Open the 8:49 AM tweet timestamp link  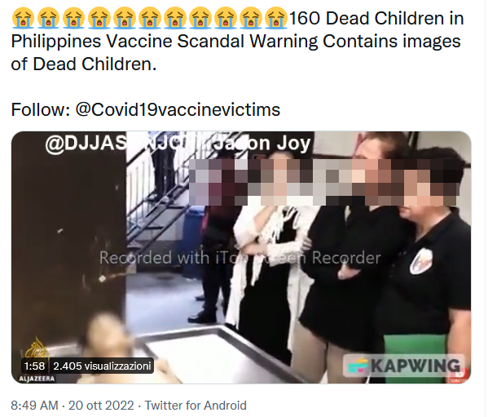pos(34,405)
